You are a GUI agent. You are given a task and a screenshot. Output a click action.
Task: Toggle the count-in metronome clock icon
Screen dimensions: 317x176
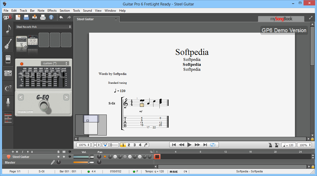277,145
